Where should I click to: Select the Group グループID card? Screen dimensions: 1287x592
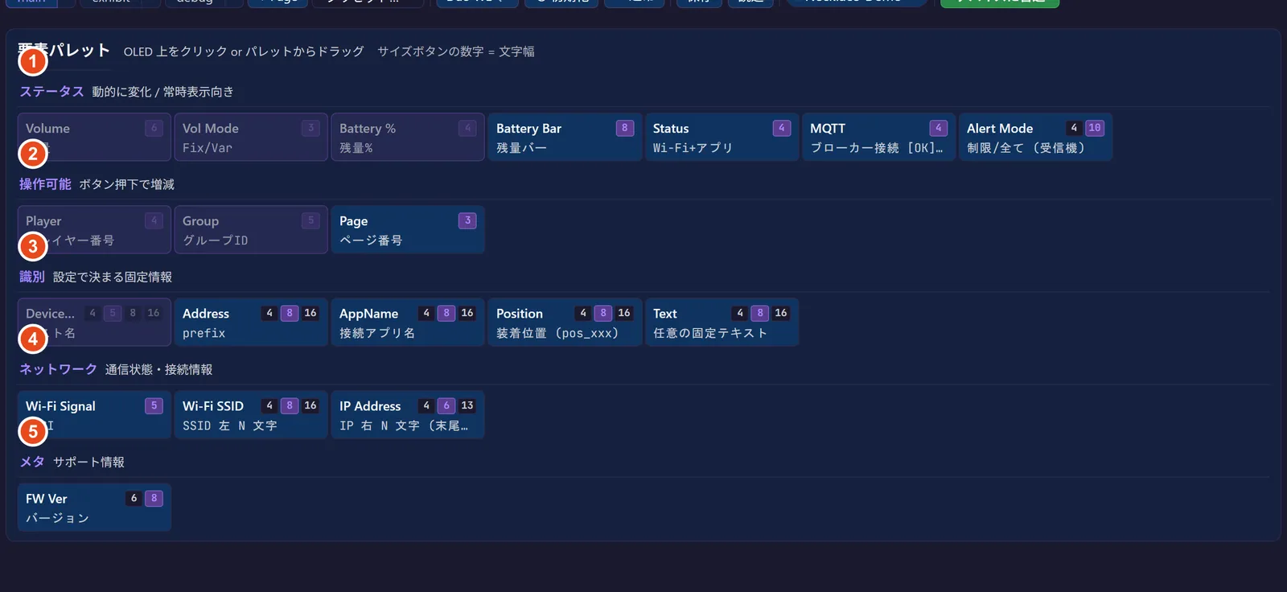pyautogui.click(x=251, y=229)
